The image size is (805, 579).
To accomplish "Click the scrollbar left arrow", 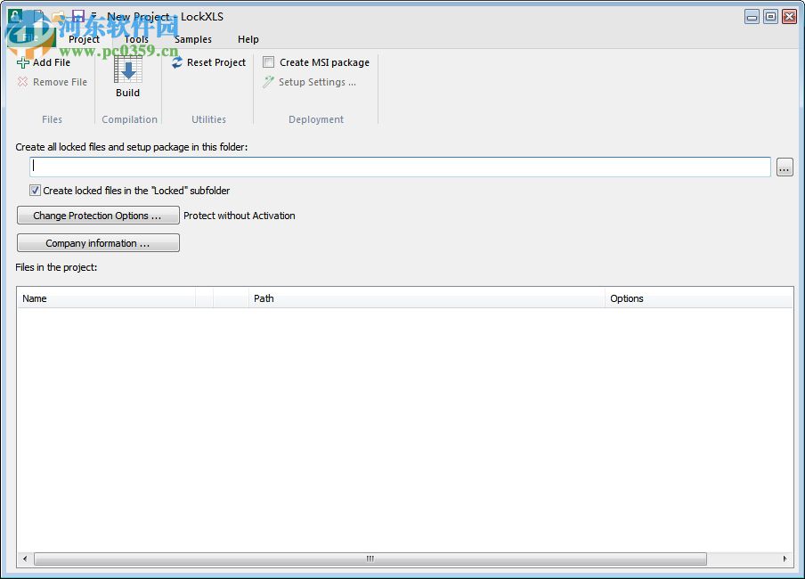I will click(x=25, y=559).
